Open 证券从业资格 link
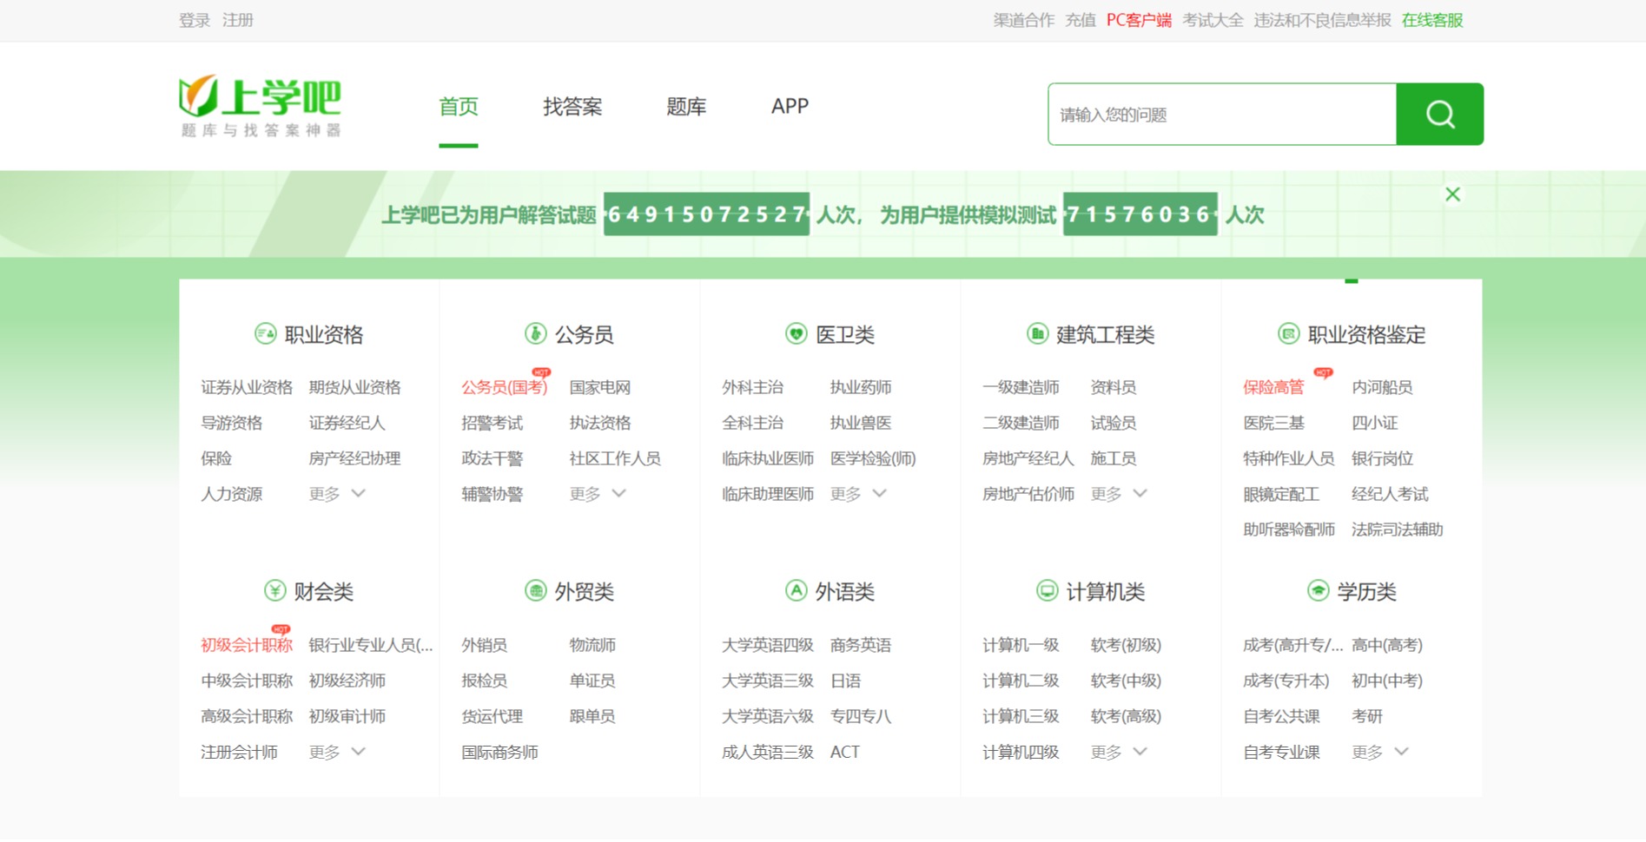The image size is (1646, 842). coord(247,387)
